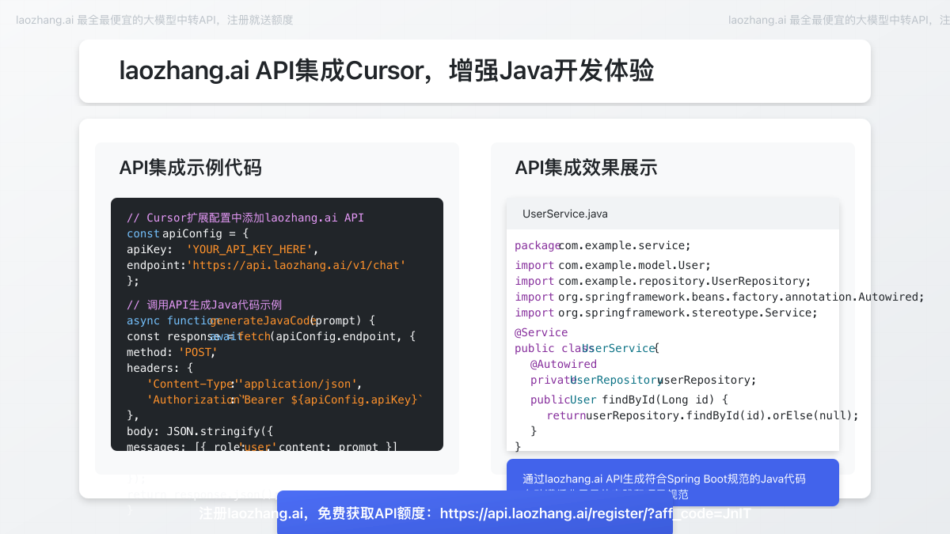The height and width of the screenshot is (534, 950).
Task: Click the "public User findById(Long id)" line
Action: pos(629,400)
